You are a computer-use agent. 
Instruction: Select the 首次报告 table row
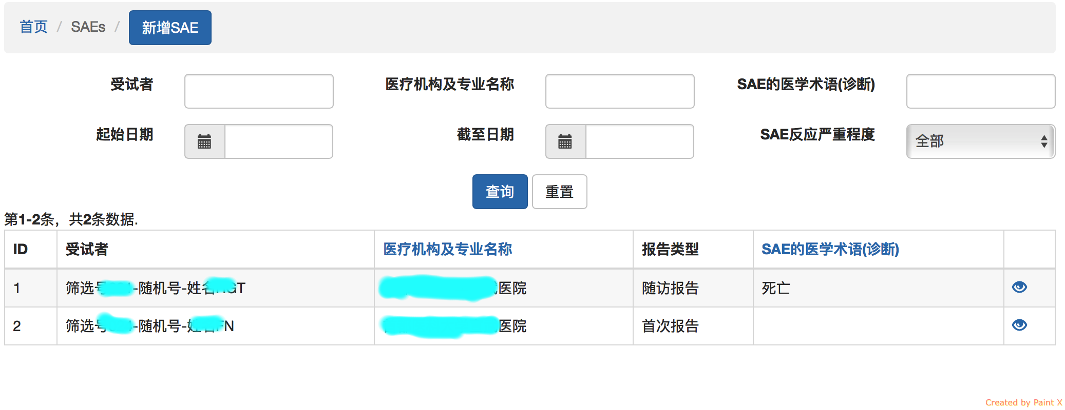click(670, 326)
